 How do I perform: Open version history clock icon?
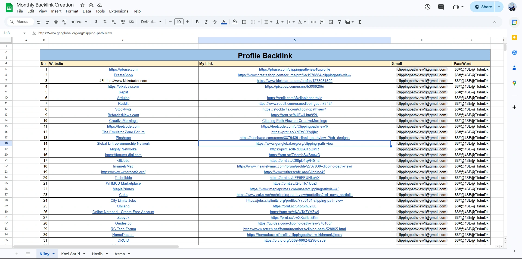click(x=427, y=7)
